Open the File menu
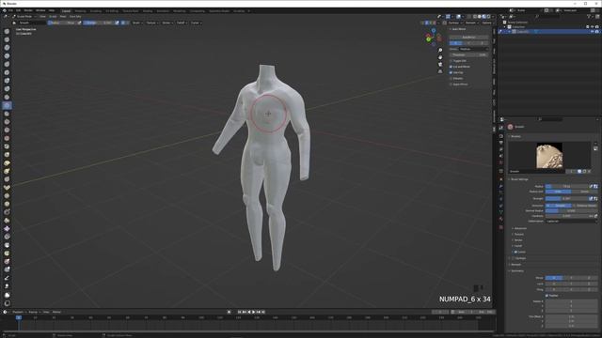Screen dimensions: 602x338 (10, 10)
